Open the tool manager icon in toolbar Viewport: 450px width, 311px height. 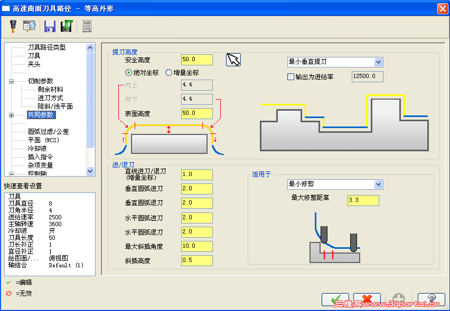click(13, 26)
